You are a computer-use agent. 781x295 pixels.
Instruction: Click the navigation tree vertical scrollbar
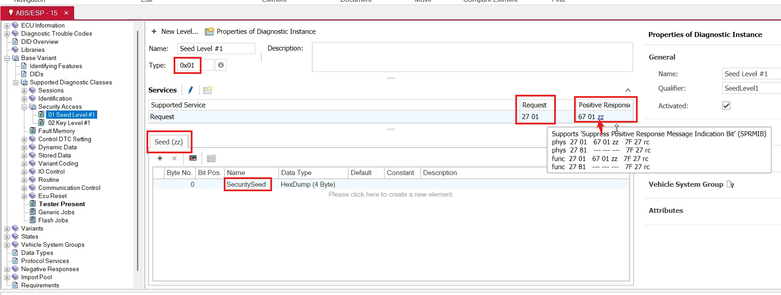[x=137, y=151]
